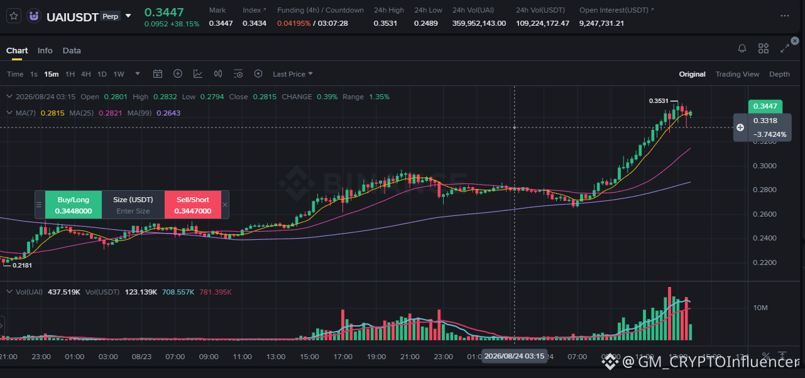
Task: Click the Perp contract badge
Action: pos(111,16)
